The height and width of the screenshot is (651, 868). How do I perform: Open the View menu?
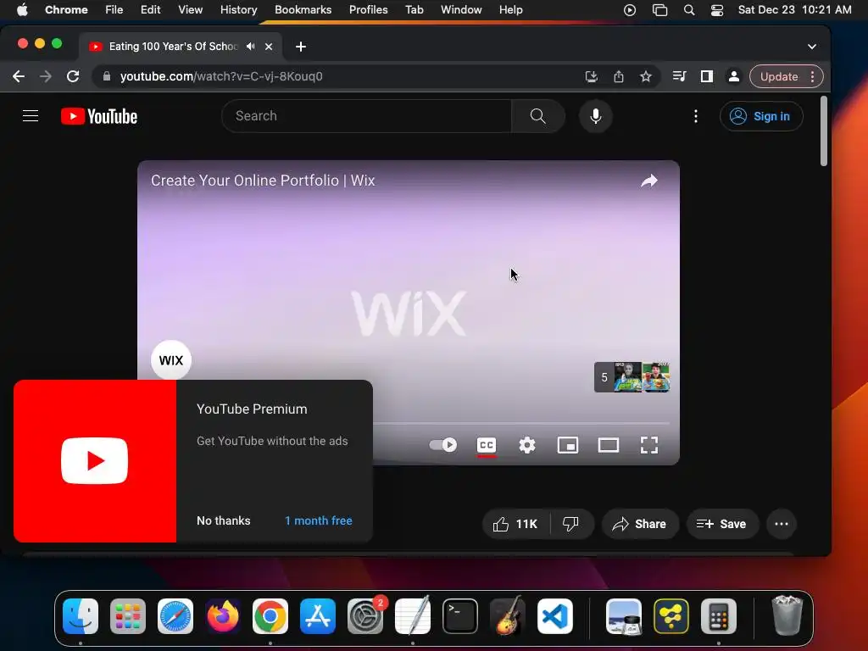190,9
